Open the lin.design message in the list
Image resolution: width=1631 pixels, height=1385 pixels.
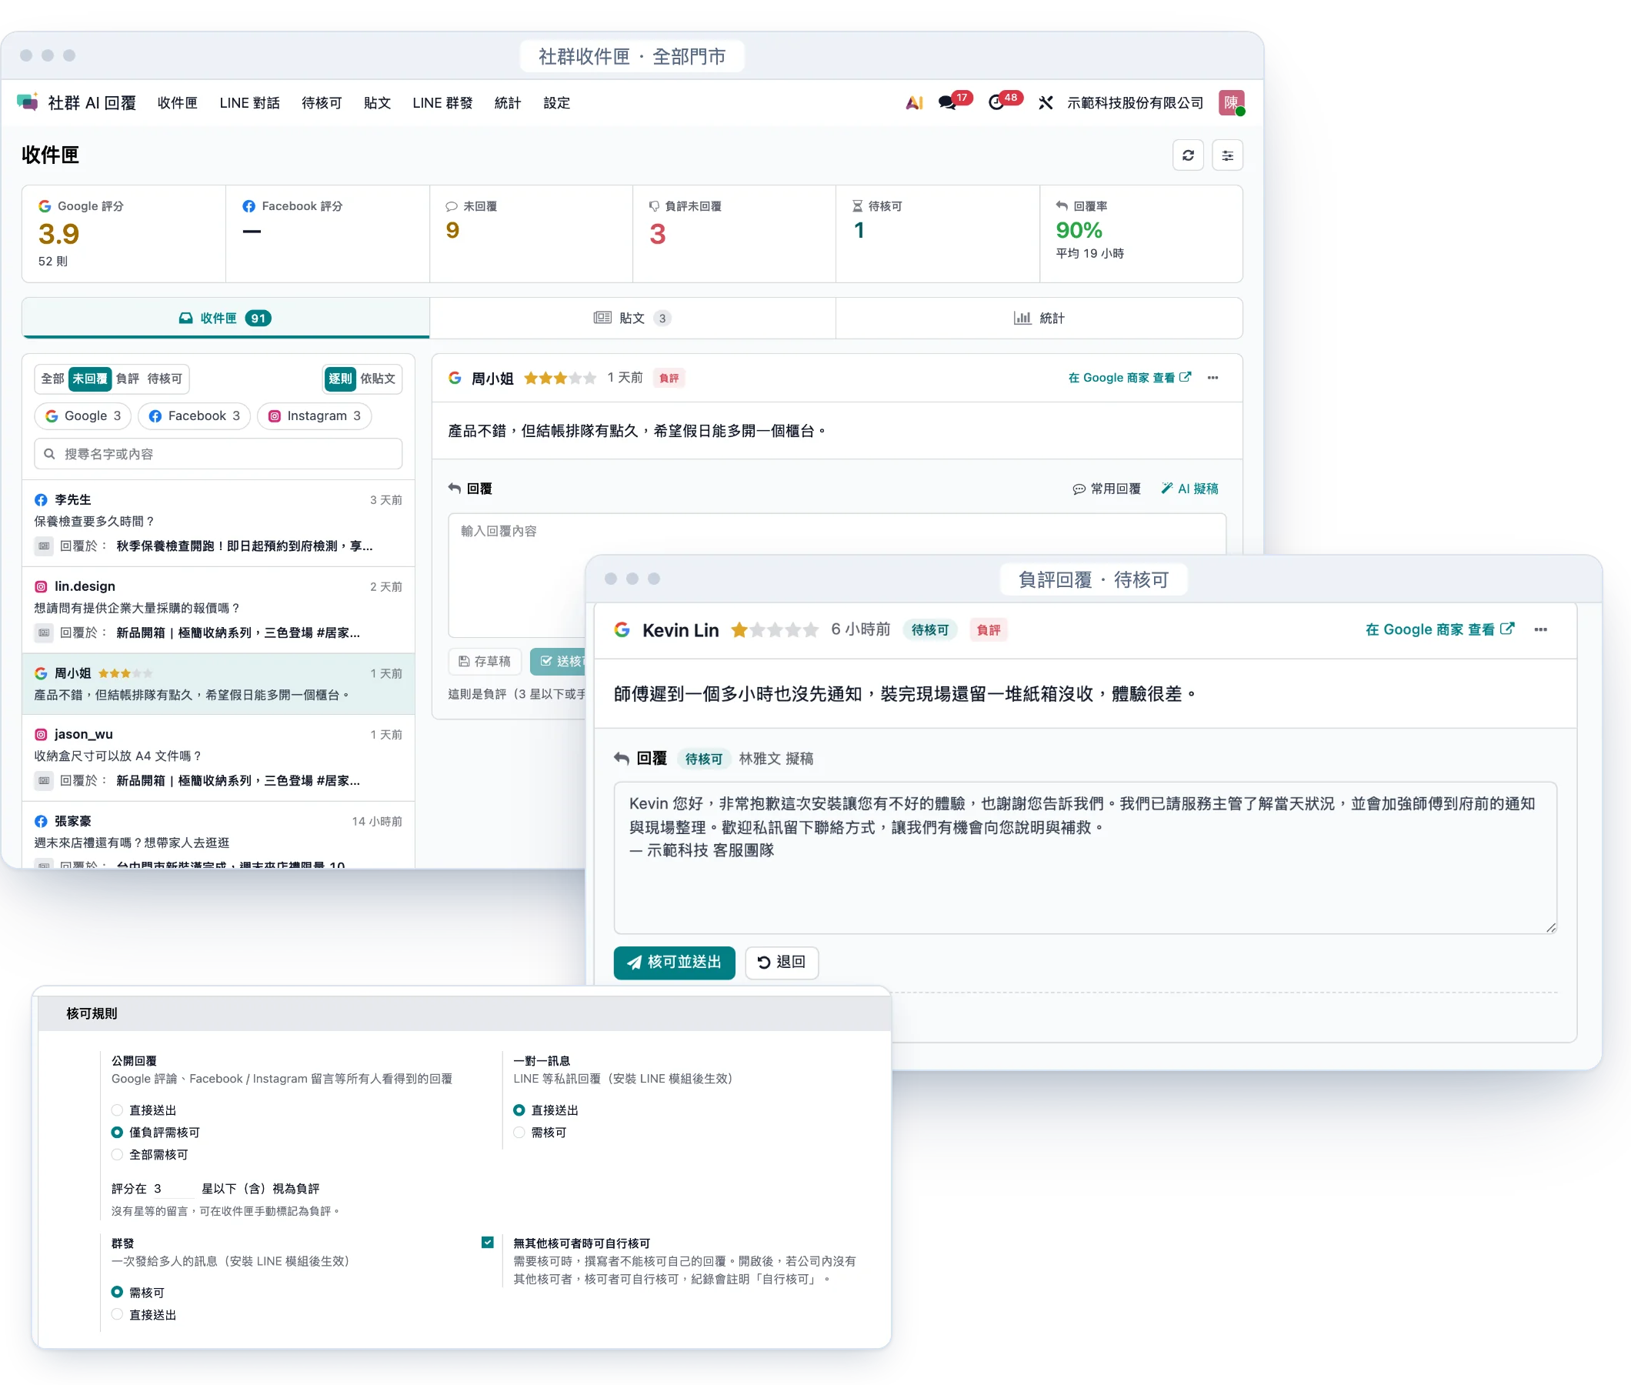coord(218,609)
